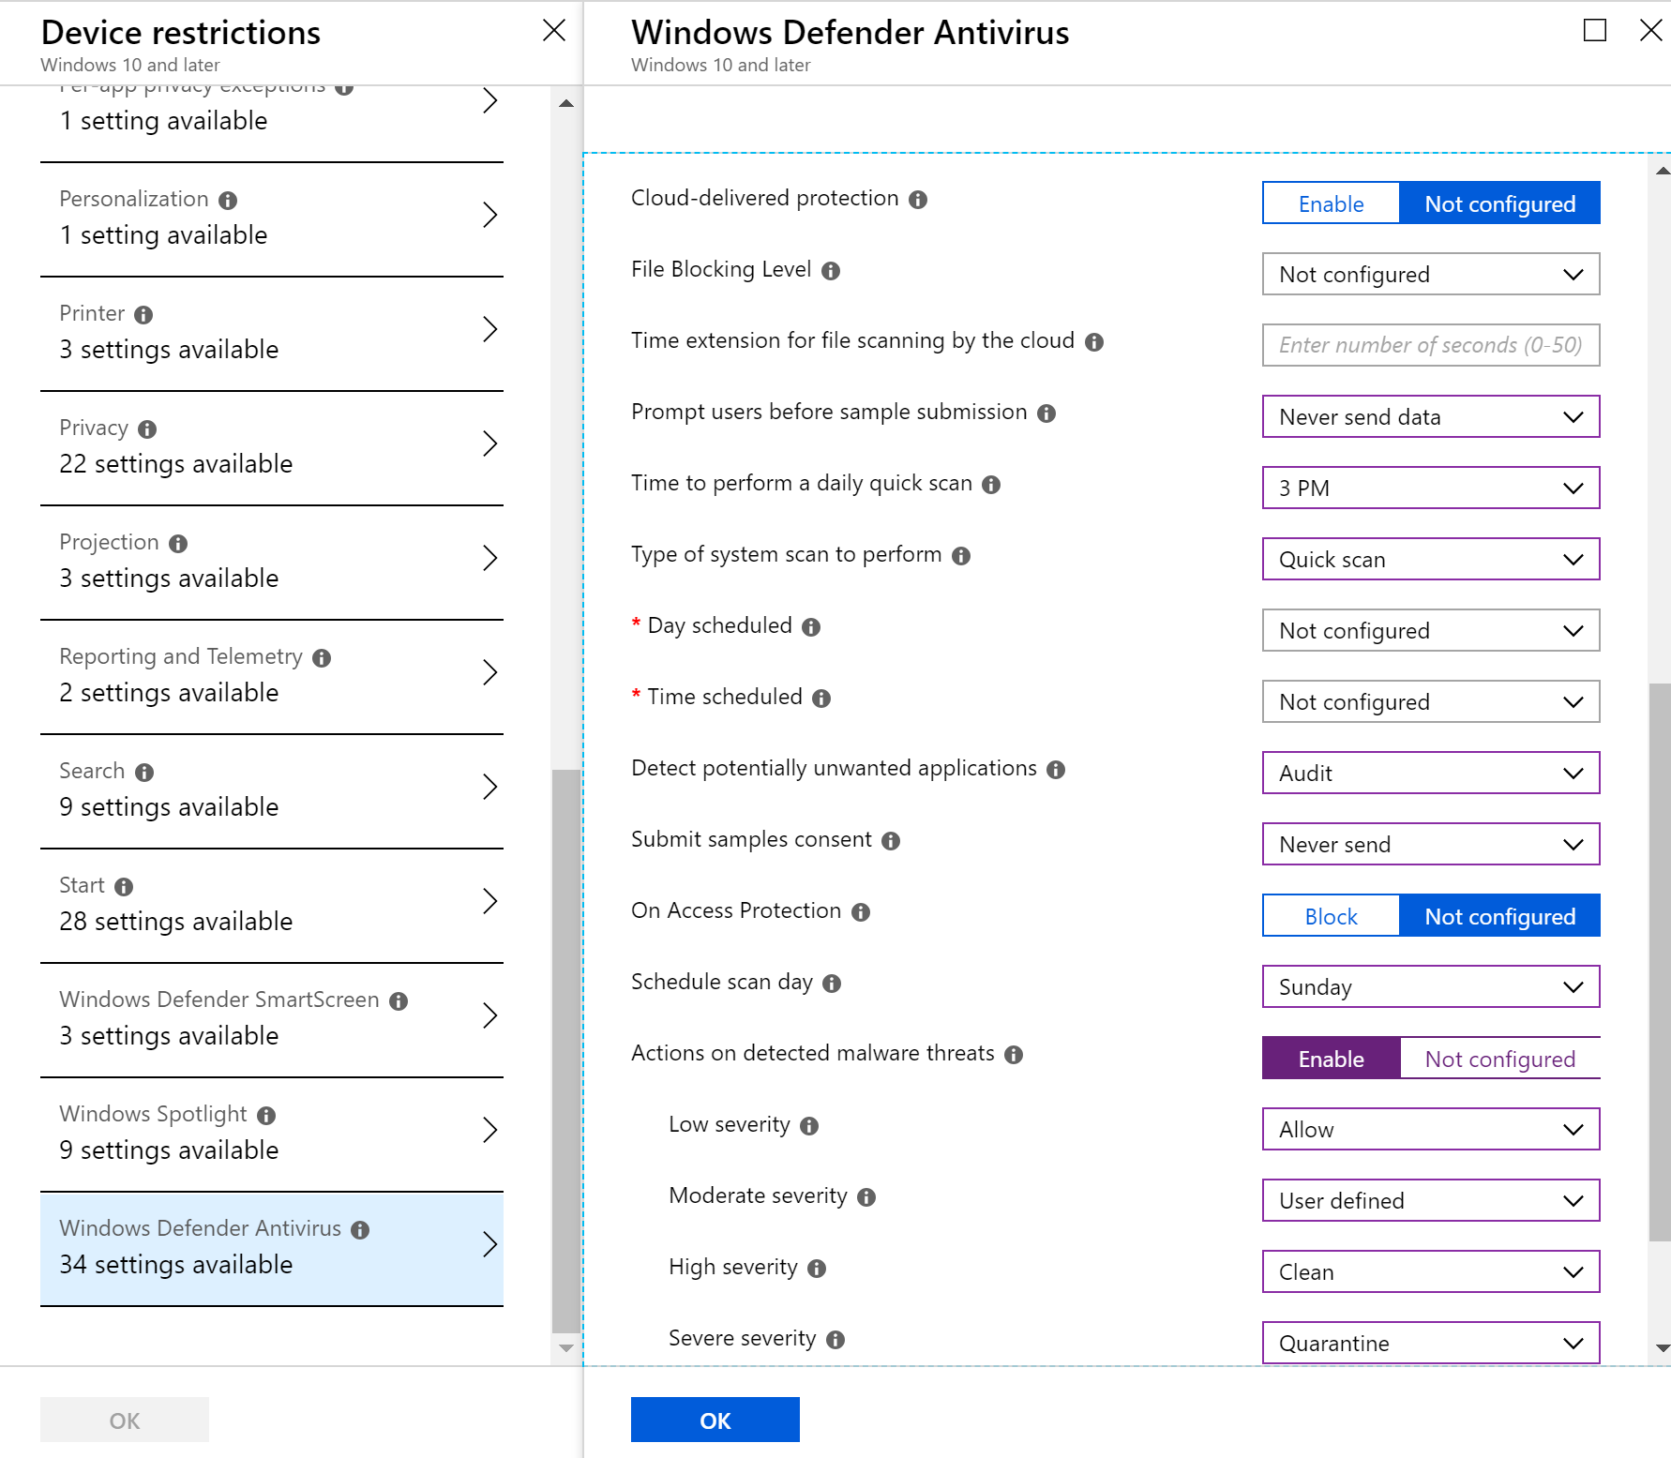Screen dimensions: 1671x1458
Task: Open Low severity action dropdown
Action: pos(1431,1129)
